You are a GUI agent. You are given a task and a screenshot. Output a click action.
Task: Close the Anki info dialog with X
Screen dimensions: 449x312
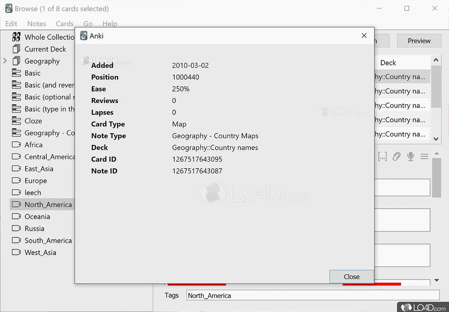click(364, 35)
